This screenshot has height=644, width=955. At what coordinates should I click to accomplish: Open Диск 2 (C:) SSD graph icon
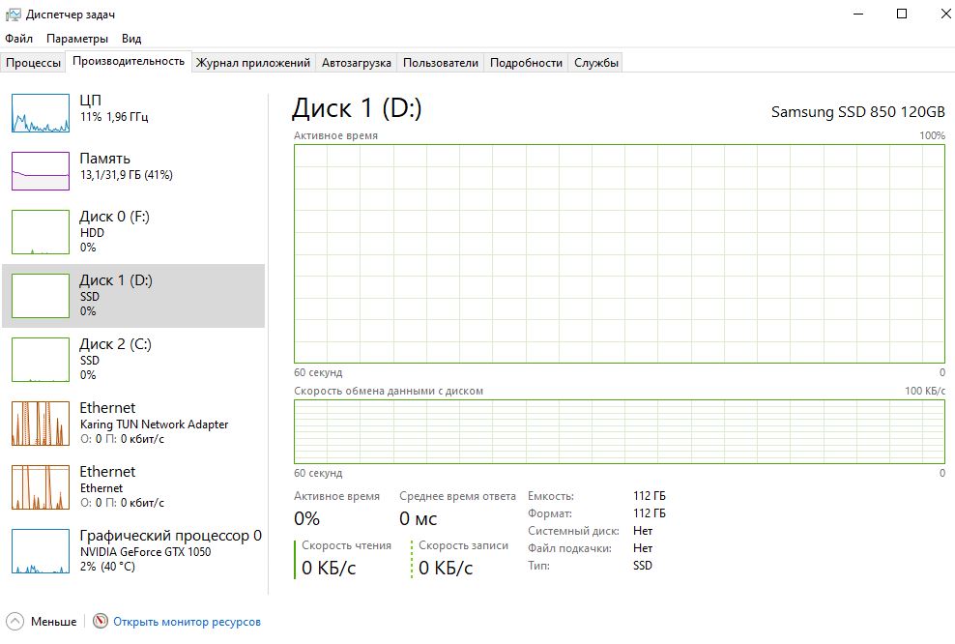[x=41, y=360]
